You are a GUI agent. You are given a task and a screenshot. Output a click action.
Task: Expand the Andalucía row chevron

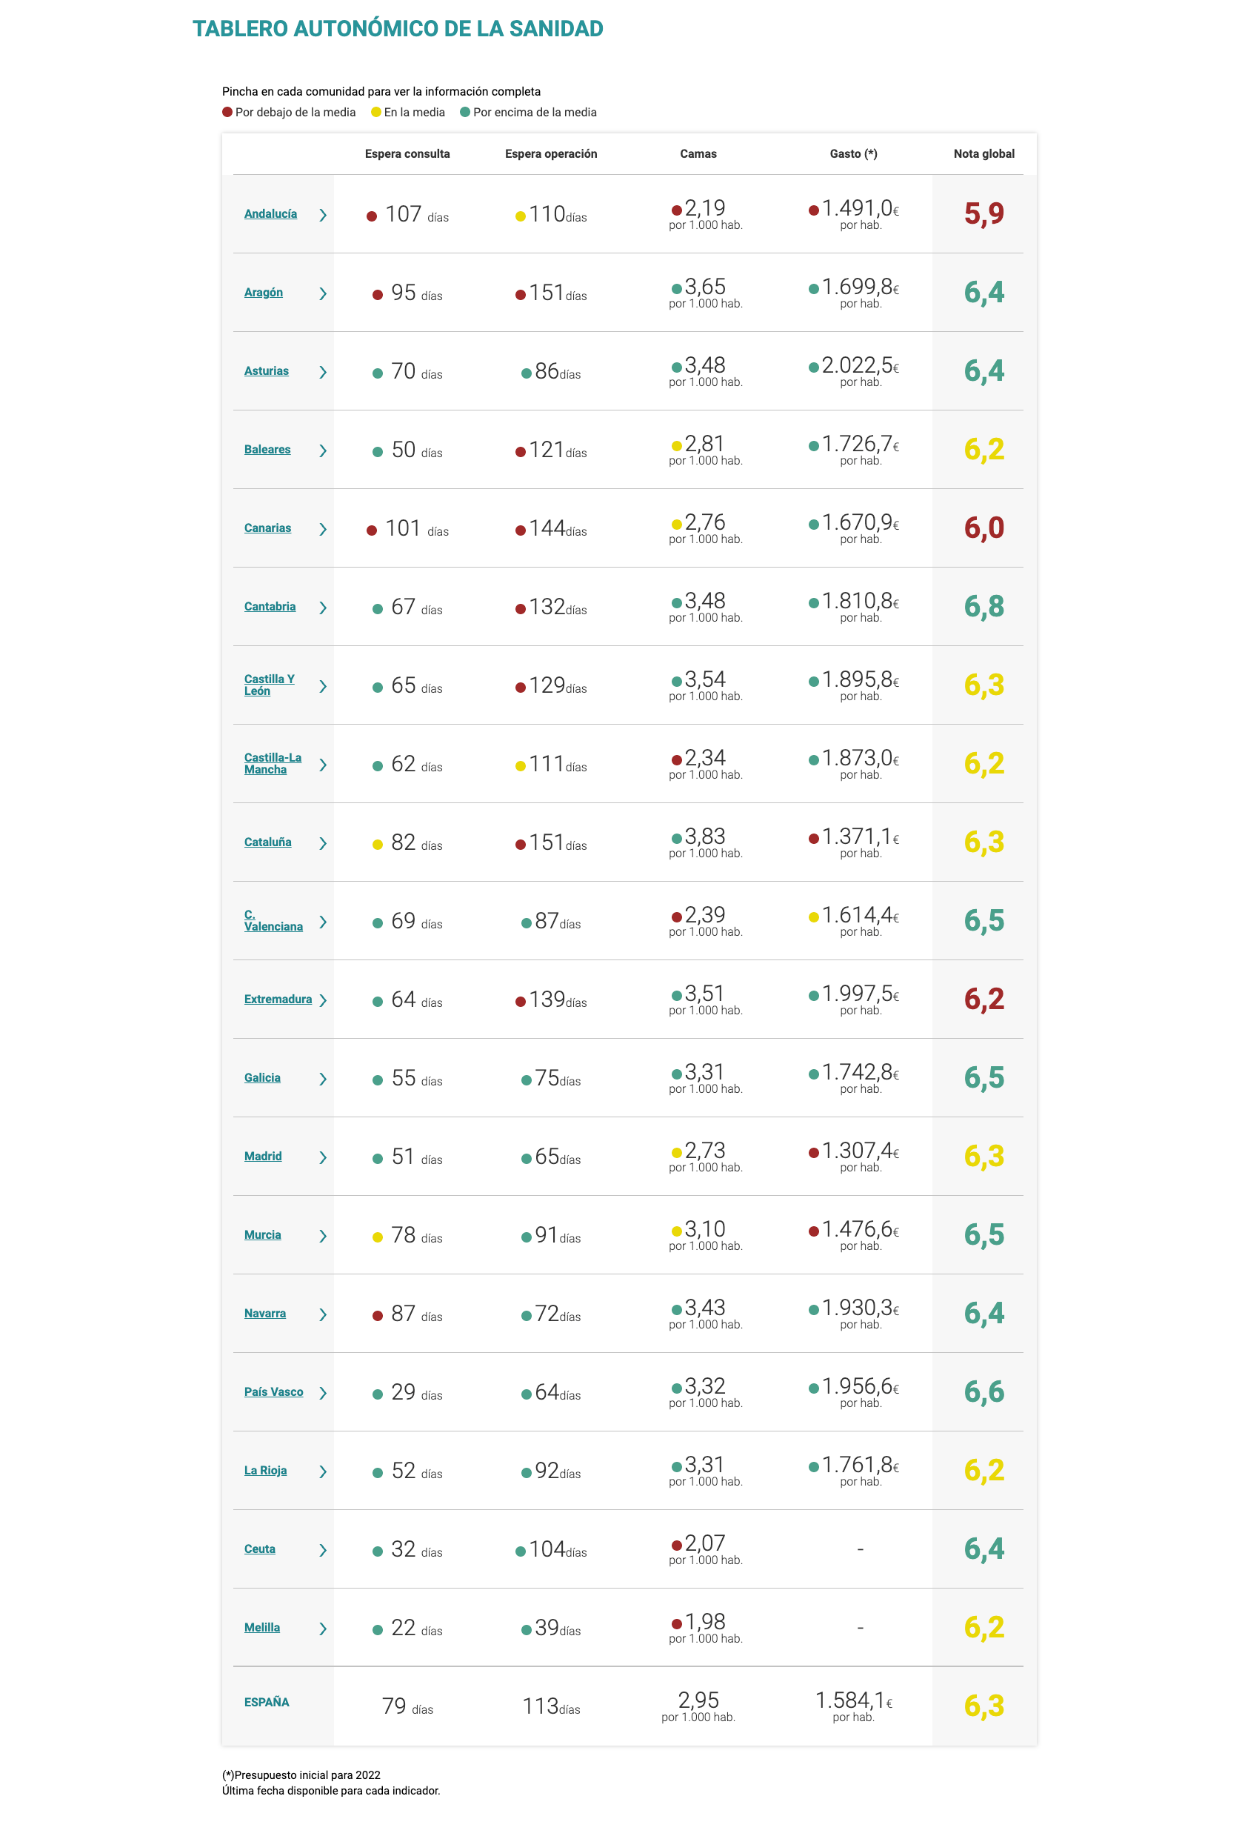[323, 215]
